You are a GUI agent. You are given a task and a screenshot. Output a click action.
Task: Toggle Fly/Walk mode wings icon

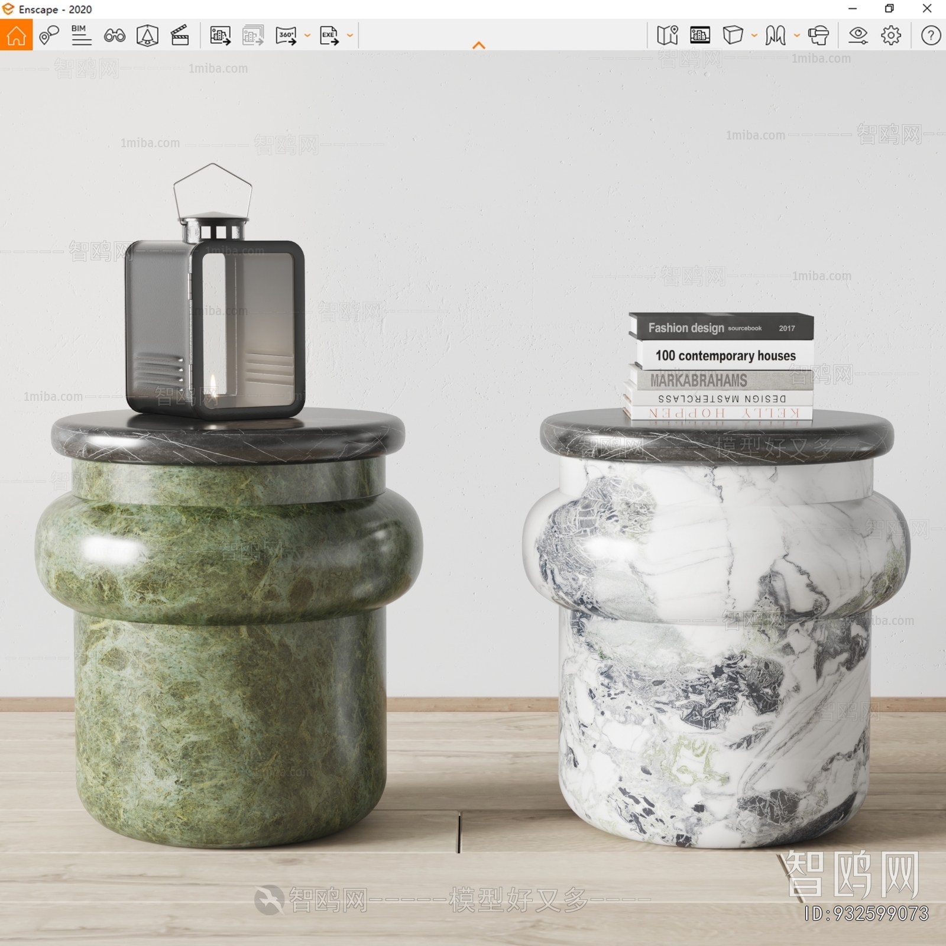775,35
